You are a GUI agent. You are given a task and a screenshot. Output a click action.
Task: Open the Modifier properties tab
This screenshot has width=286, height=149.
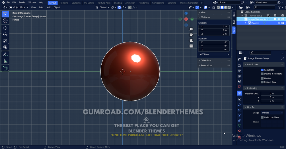coord(239,105)
